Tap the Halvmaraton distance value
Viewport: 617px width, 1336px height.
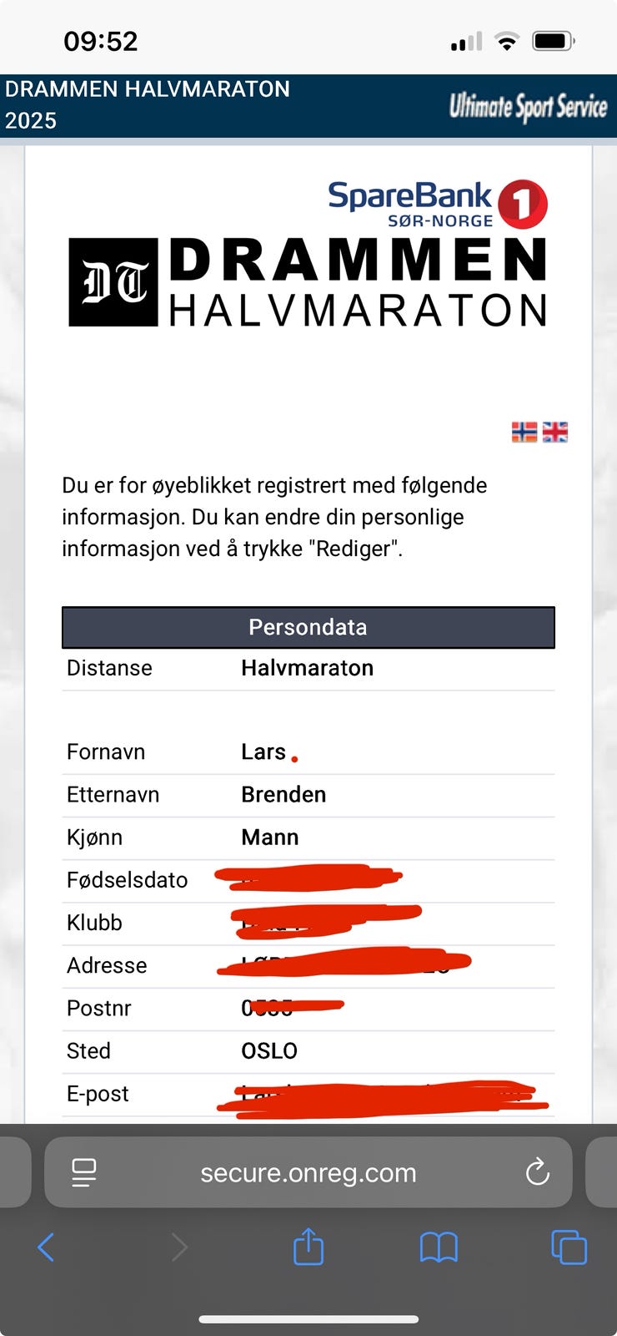pyautogui.click(x=307, y=668)
